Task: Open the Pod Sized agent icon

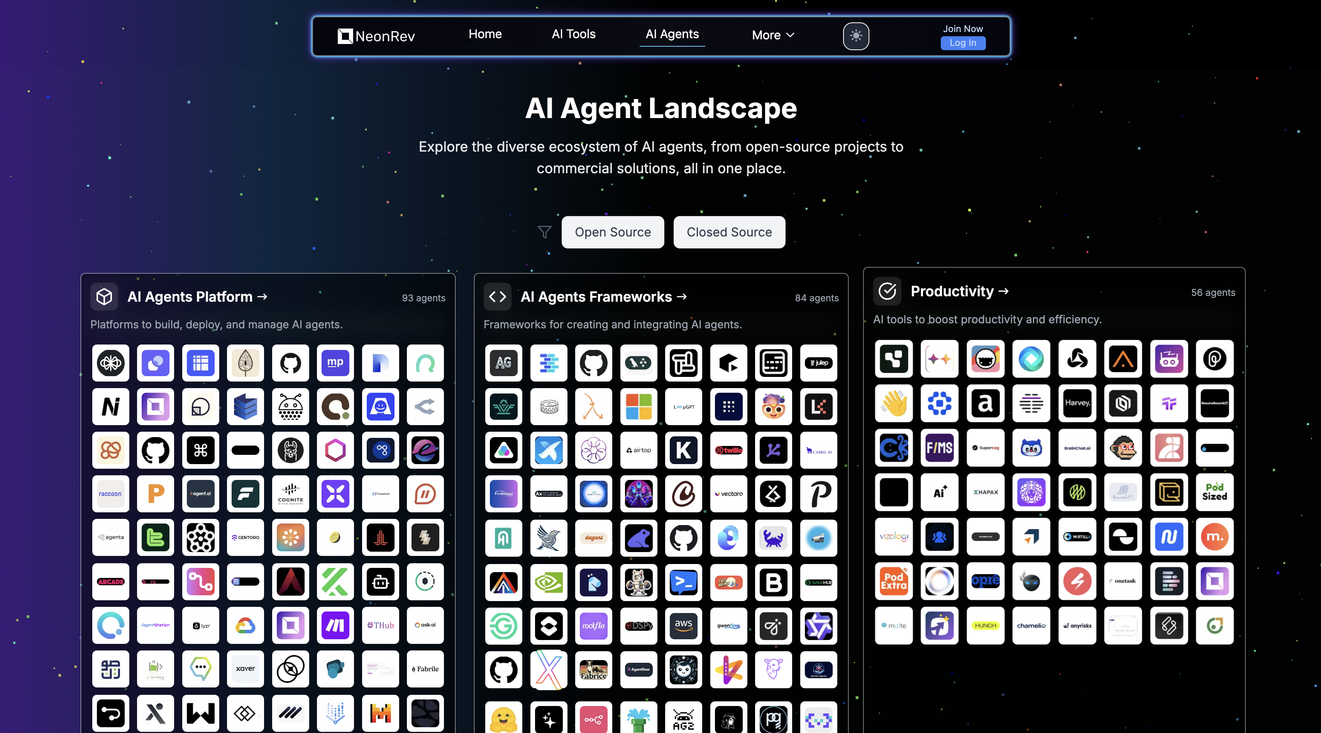Action: [x=1214, y=492]
